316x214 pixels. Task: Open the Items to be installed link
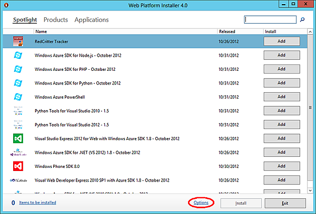coord(38,202)
